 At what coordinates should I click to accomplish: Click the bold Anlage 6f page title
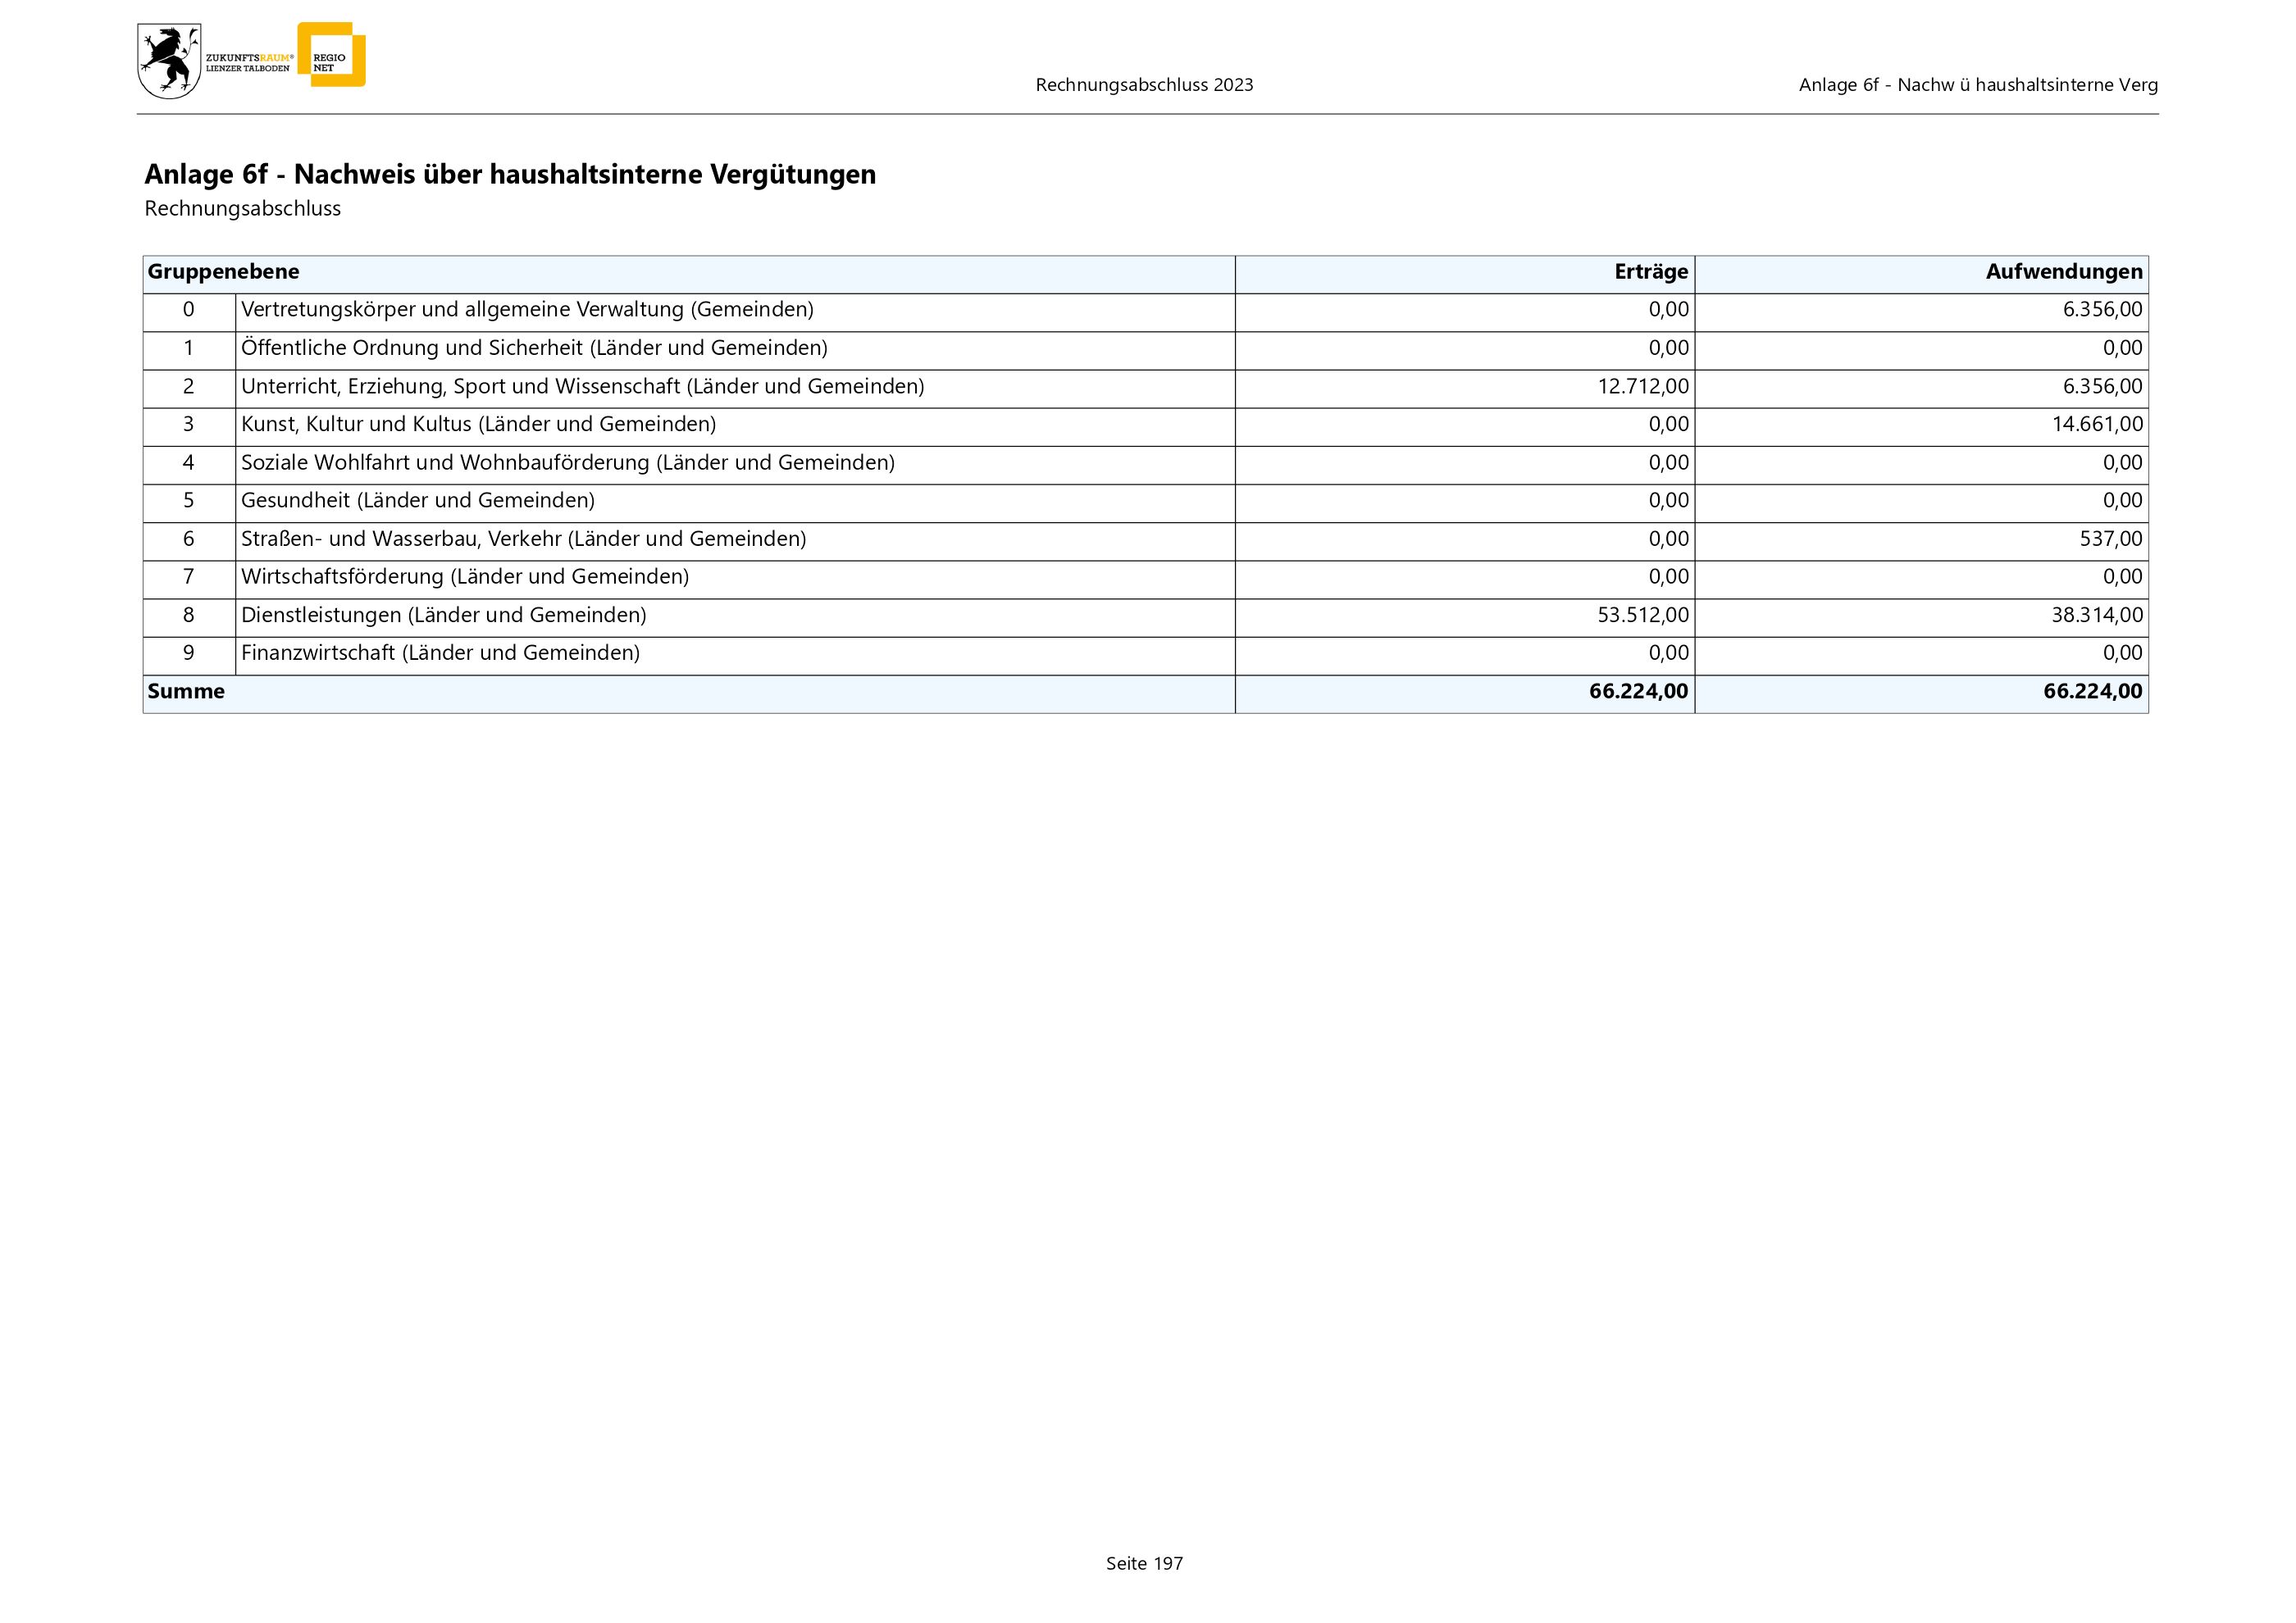pos(510,174)
